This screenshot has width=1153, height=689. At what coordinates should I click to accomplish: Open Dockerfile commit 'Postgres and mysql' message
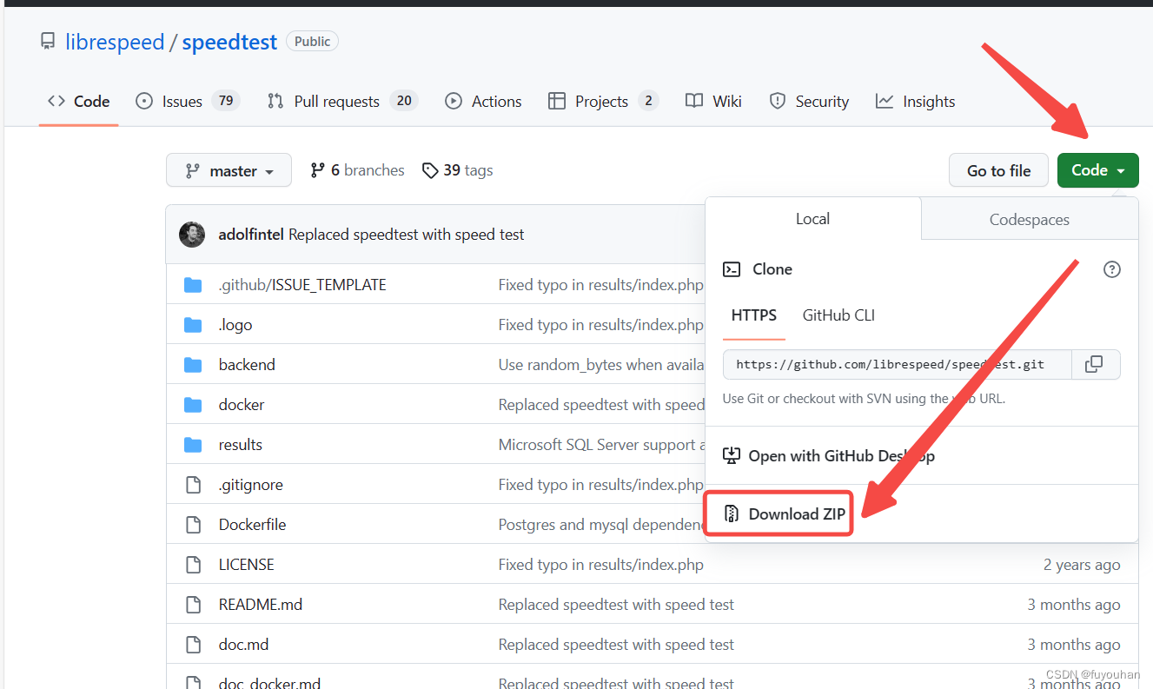[x=601, y=525]
